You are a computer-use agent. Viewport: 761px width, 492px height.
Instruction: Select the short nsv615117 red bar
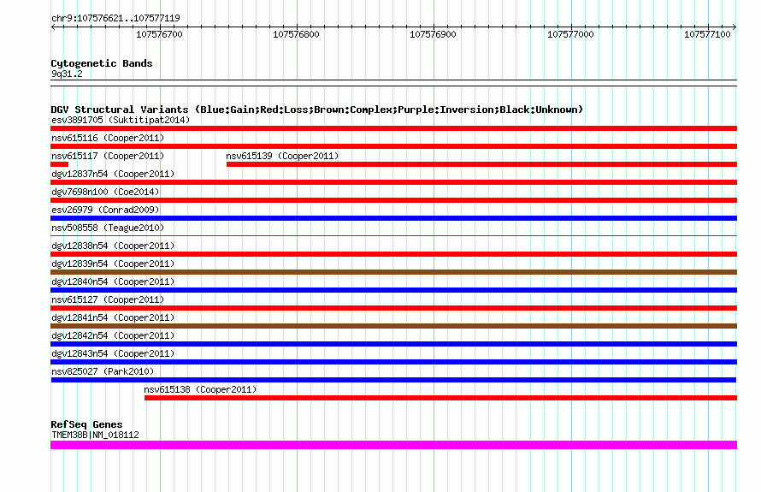59,164
